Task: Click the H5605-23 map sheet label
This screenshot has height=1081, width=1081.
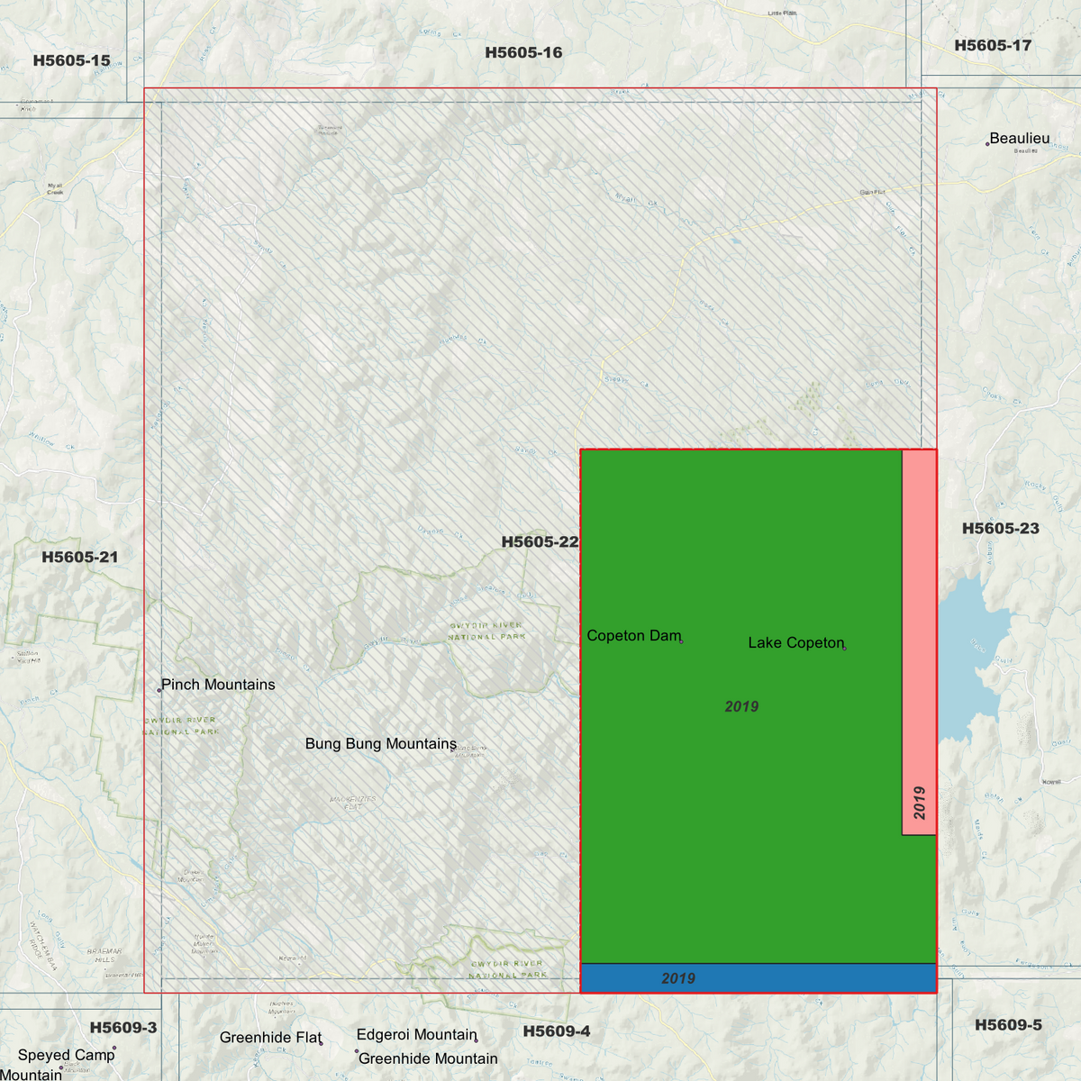Action: point(1001,529)
